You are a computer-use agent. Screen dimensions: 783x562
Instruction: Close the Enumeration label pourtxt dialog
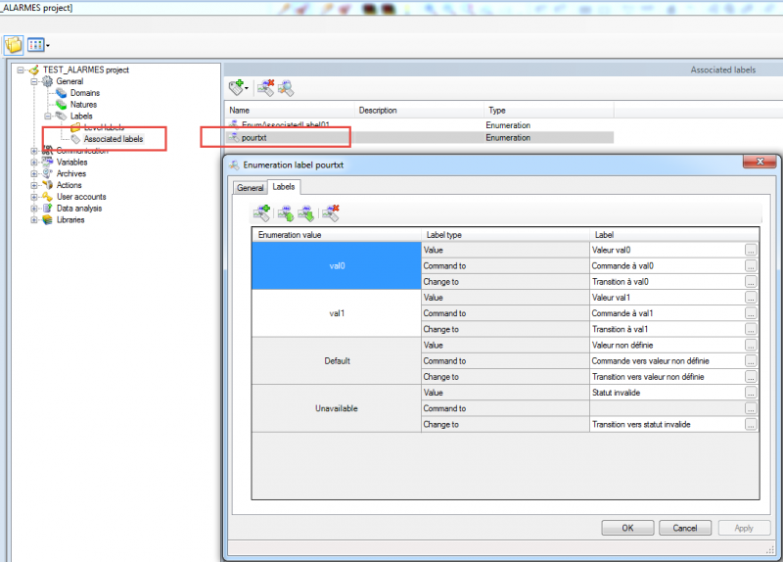point(760,162)
